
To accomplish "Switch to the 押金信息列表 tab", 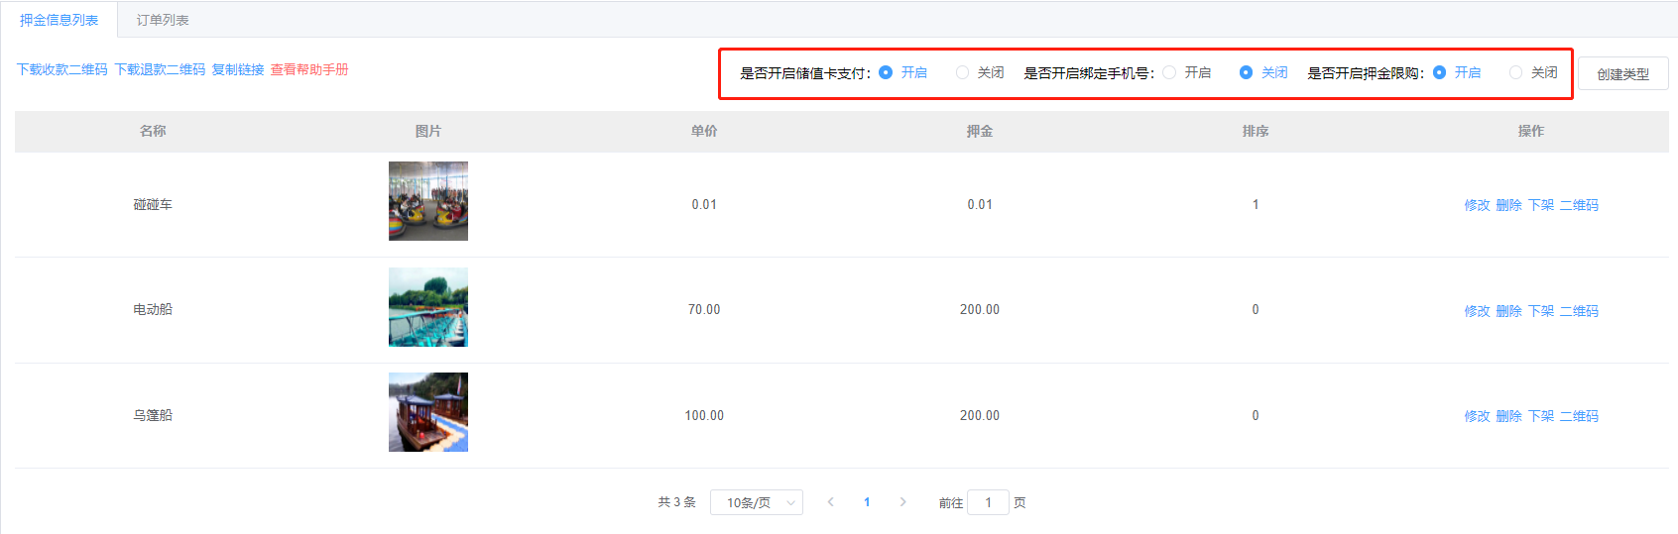I will pyautogui.click(x=59, y=20).
